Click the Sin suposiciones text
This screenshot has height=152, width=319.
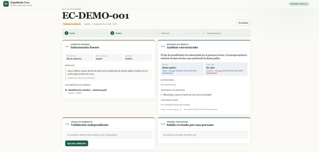(169, 84)
